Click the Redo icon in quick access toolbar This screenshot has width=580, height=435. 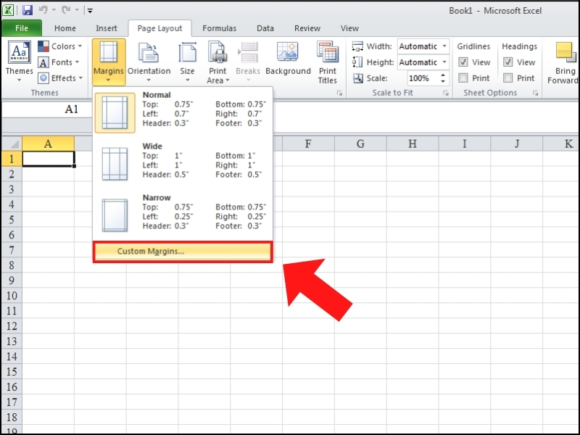pos(66,10)
